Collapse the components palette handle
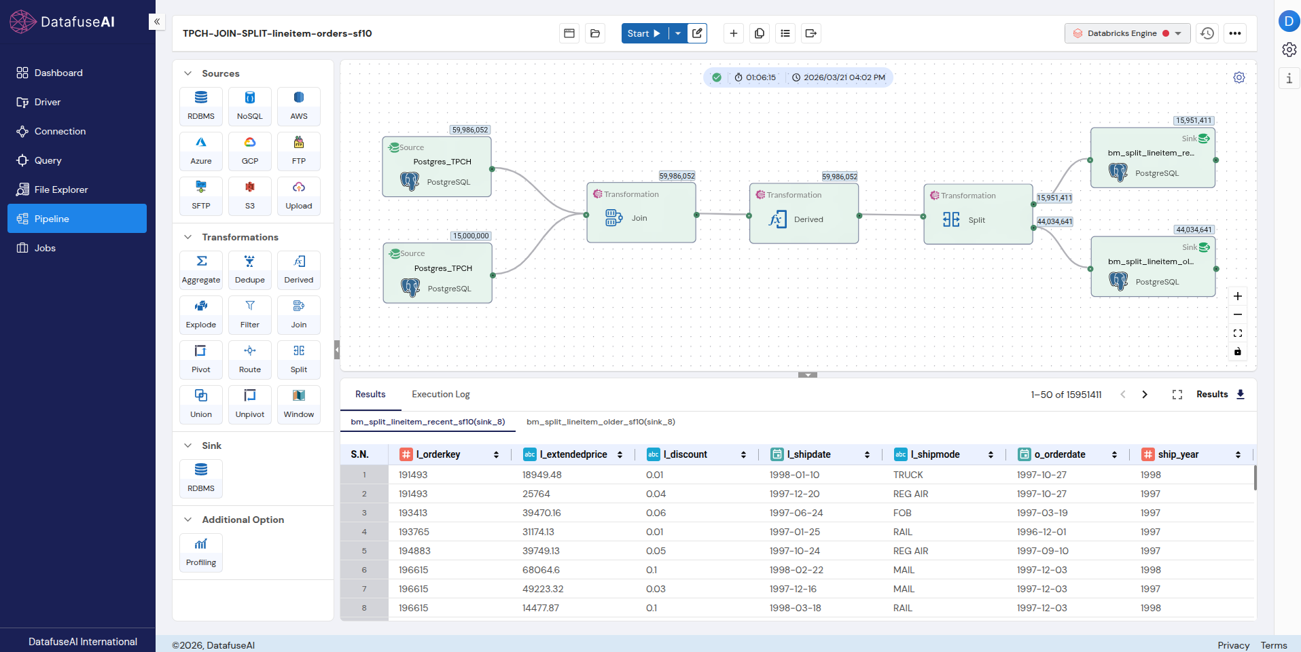Image resolution: width=1301 pixels, height=652 pixels. (x=337, y=350)
